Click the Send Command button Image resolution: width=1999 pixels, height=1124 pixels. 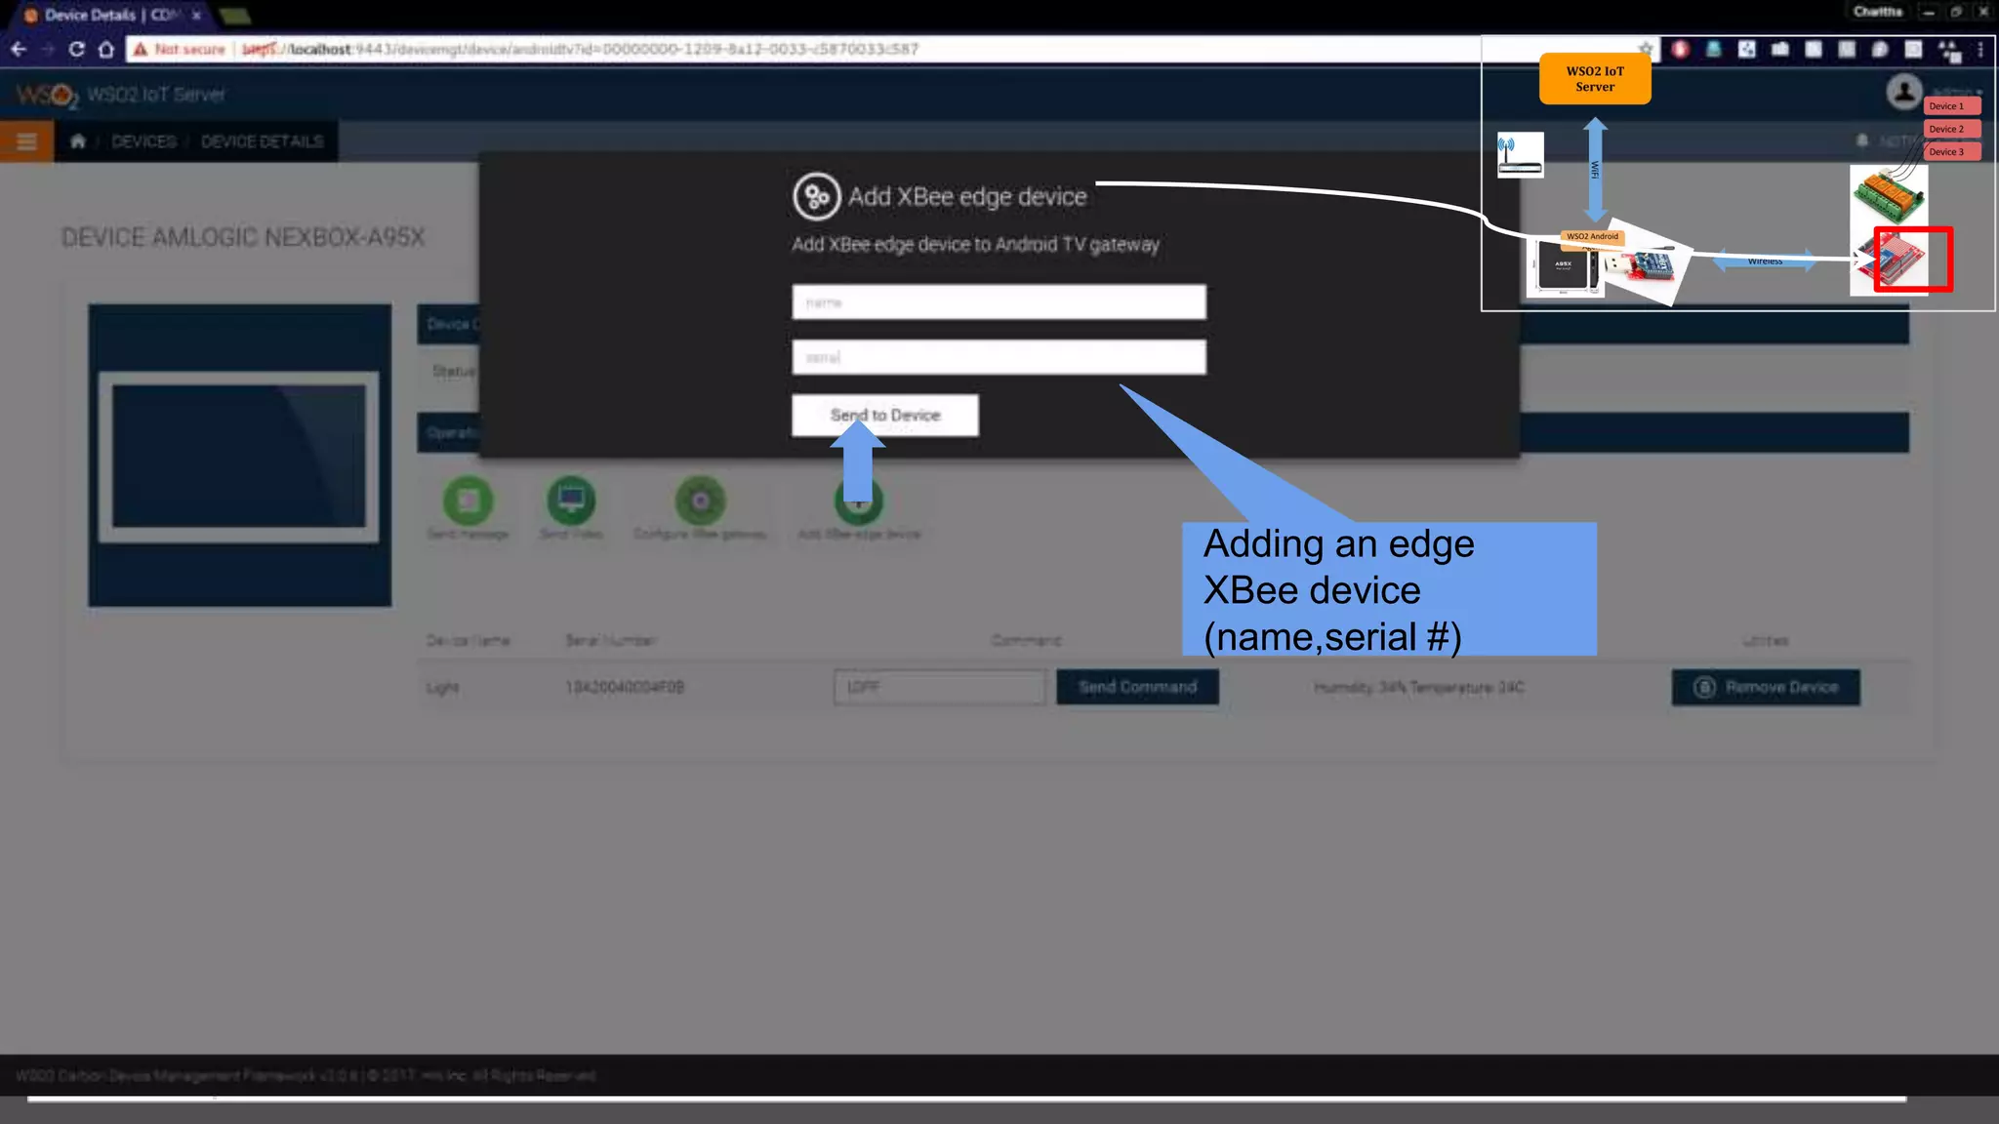point(1137,687)
